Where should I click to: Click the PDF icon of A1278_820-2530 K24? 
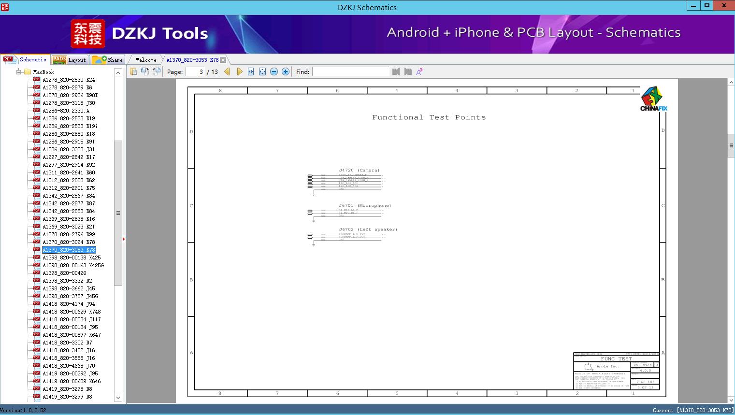tap(36, 80)
